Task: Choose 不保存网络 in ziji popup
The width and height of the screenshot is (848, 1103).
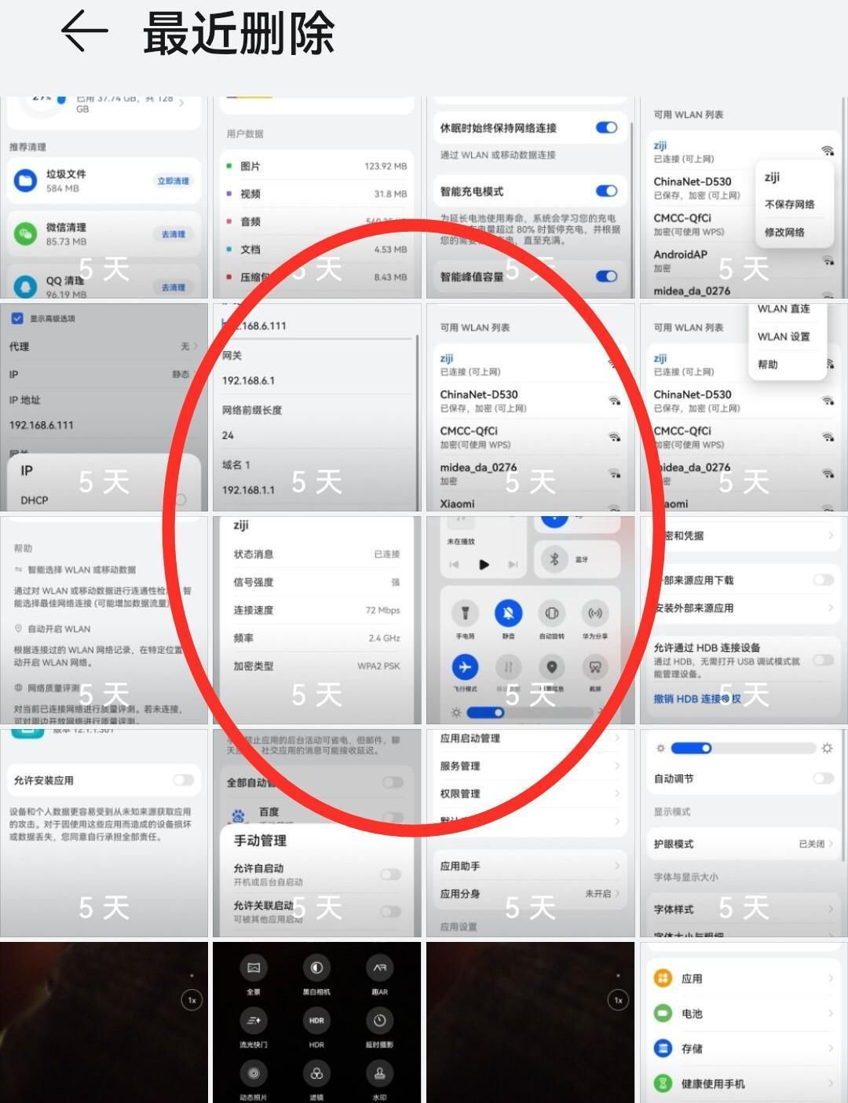Action: click(x=789, y=204)
